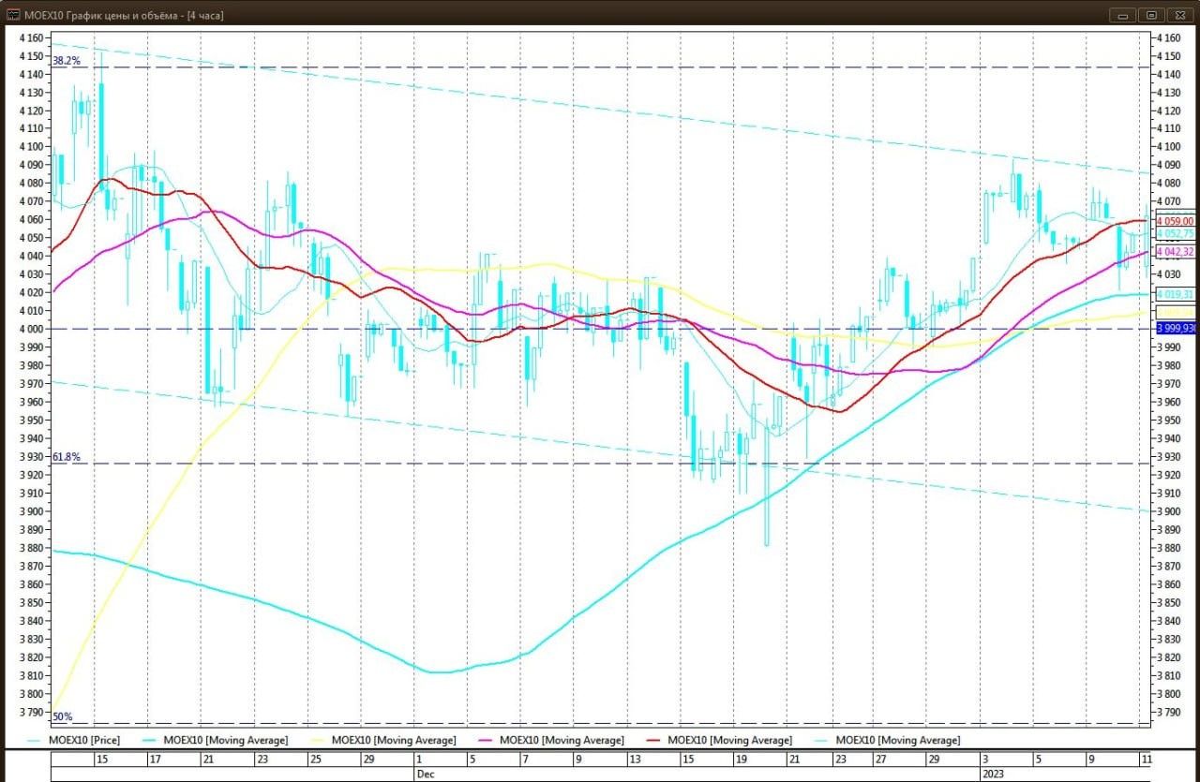1200x782 pixels.
Task: Click the 2023 year label on time axis
Action: pos(992,775)
